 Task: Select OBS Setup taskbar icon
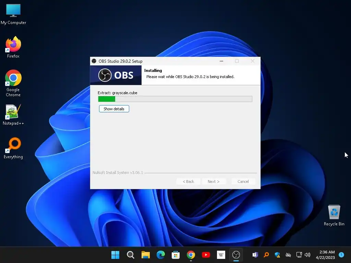pos(236,255)
